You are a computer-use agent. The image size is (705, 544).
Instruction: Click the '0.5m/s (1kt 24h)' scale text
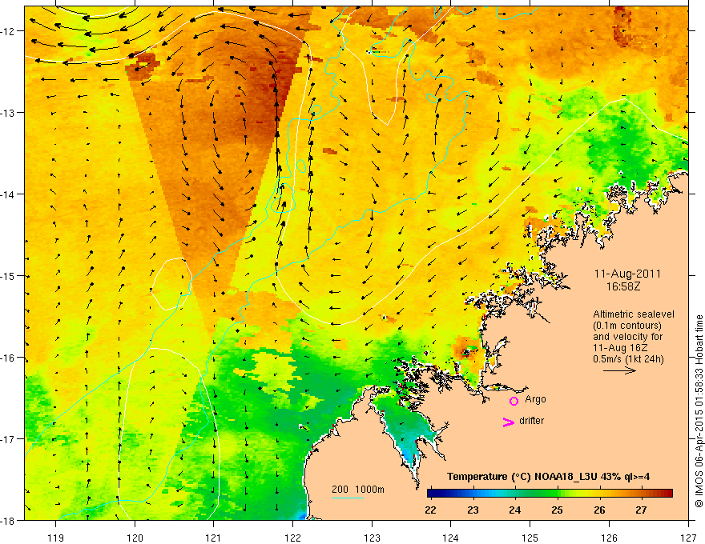click(628, 359)
